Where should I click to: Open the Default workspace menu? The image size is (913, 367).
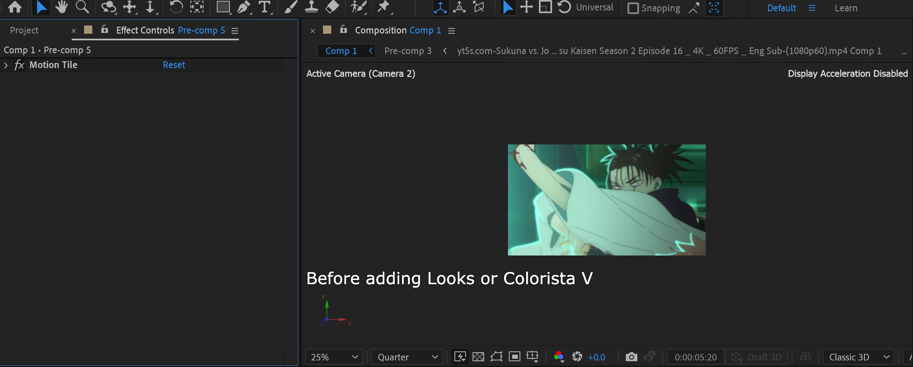(x=812, y=8)
